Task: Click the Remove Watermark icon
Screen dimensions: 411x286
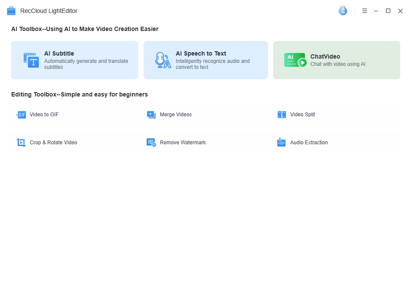Action: pyautogui.click(x=151, y=143)
